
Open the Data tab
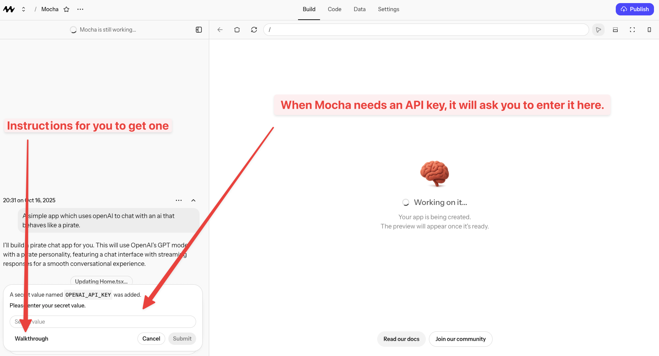[x=359, y=9]
